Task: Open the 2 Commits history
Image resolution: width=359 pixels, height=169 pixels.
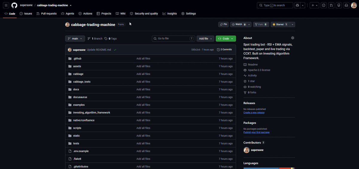Action: tap(224, 50)
